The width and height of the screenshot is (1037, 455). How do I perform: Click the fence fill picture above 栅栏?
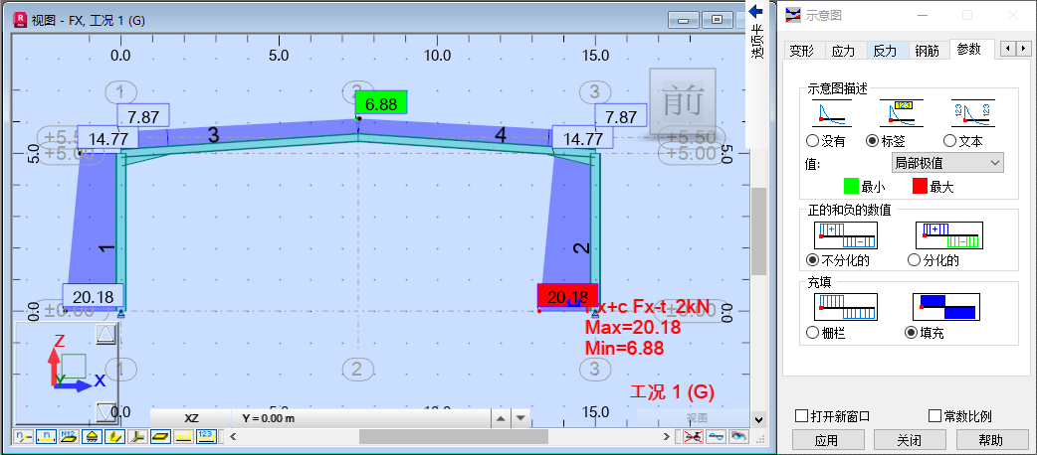pyautogui.click(x=846, y=307)
